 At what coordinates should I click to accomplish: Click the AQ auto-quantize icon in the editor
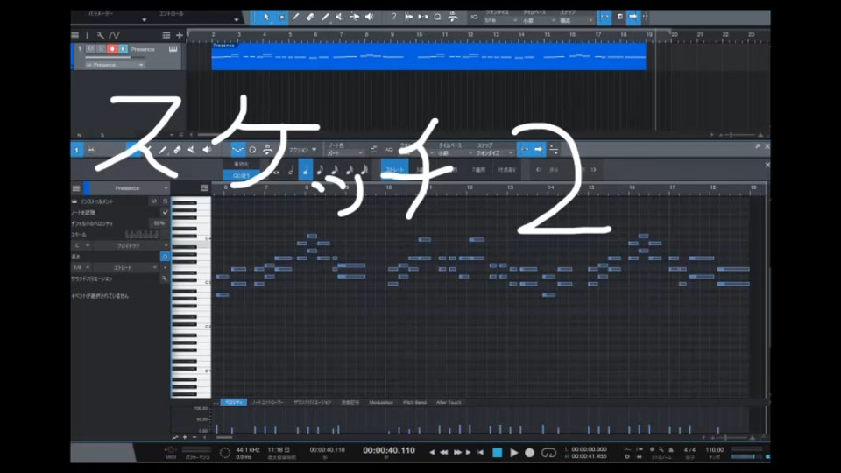[x=389, y=150]
